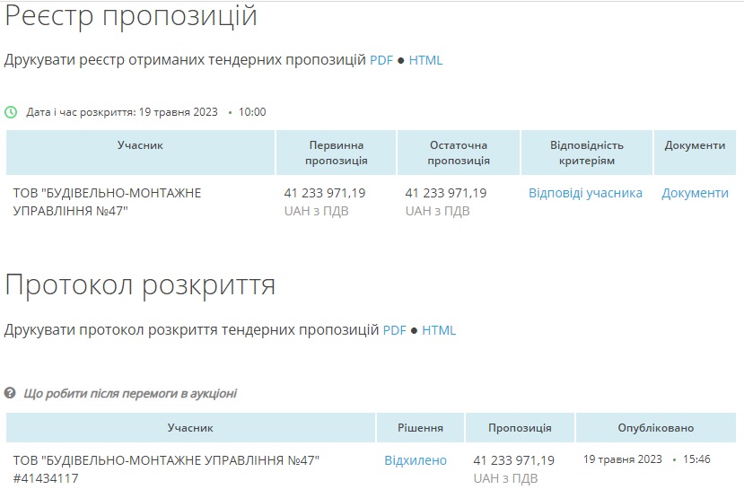Select 'Відповідність критеріям' column header
Image resolution: width=744 pixels, height=498 pixels.
[587, 153]
